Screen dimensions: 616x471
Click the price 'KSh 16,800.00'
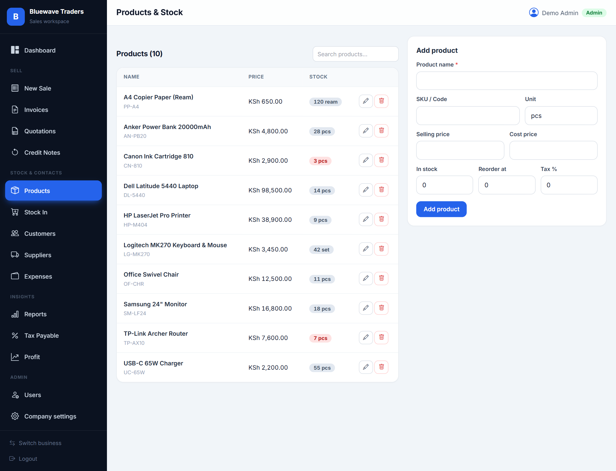click(270, 308)
